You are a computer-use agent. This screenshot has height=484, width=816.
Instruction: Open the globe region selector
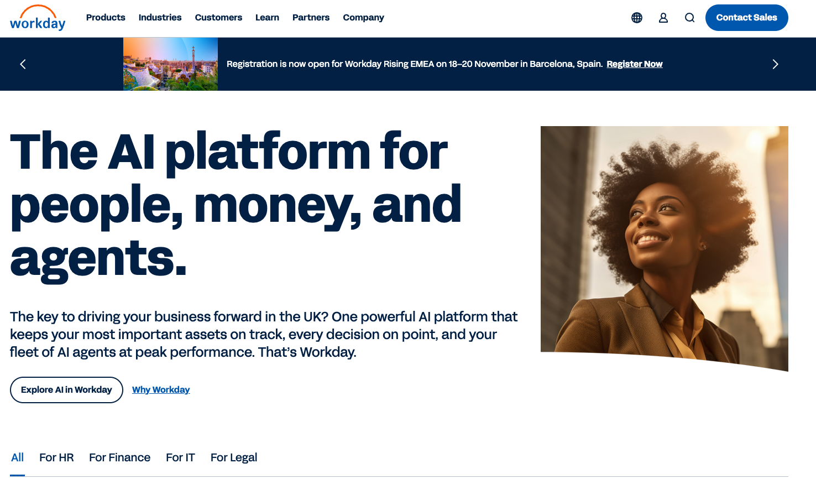click(637, 18)
